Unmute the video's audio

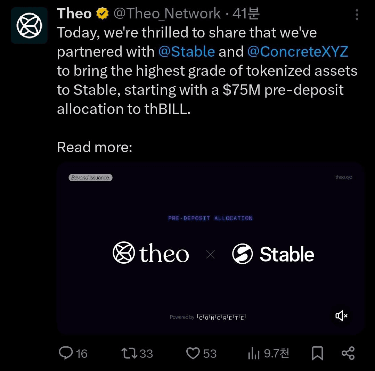341,316
